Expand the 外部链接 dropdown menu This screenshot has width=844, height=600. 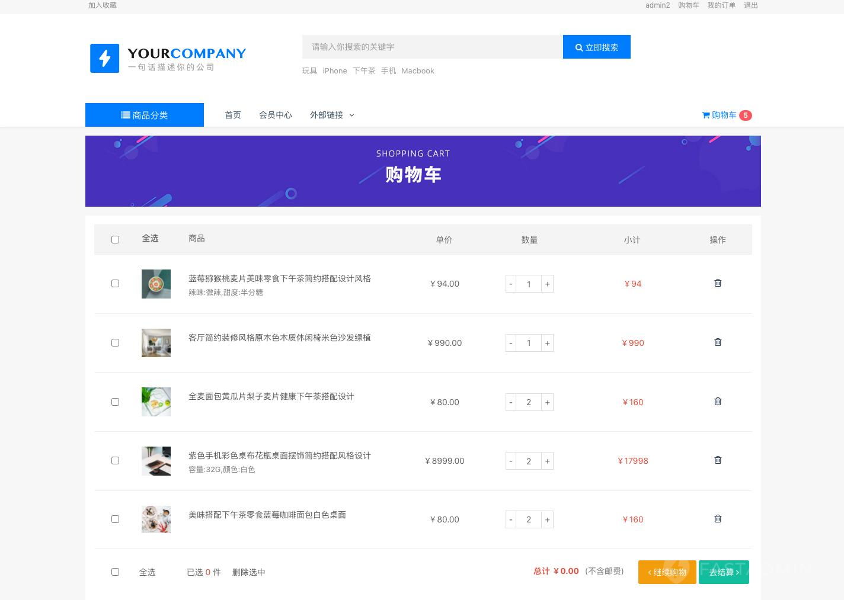pos(332,115)
